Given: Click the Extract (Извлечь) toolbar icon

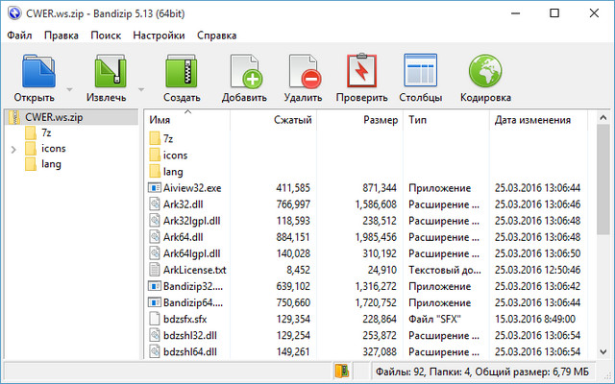Looking at the screenshot, I should tap(108, 72).
